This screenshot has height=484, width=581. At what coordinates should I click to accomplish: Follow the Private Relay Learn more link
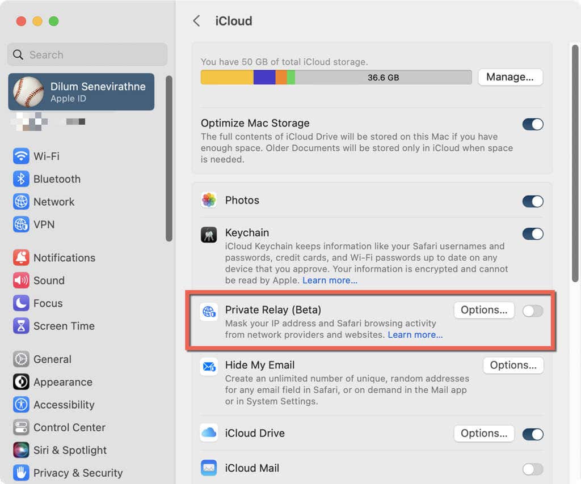[415, 335]
